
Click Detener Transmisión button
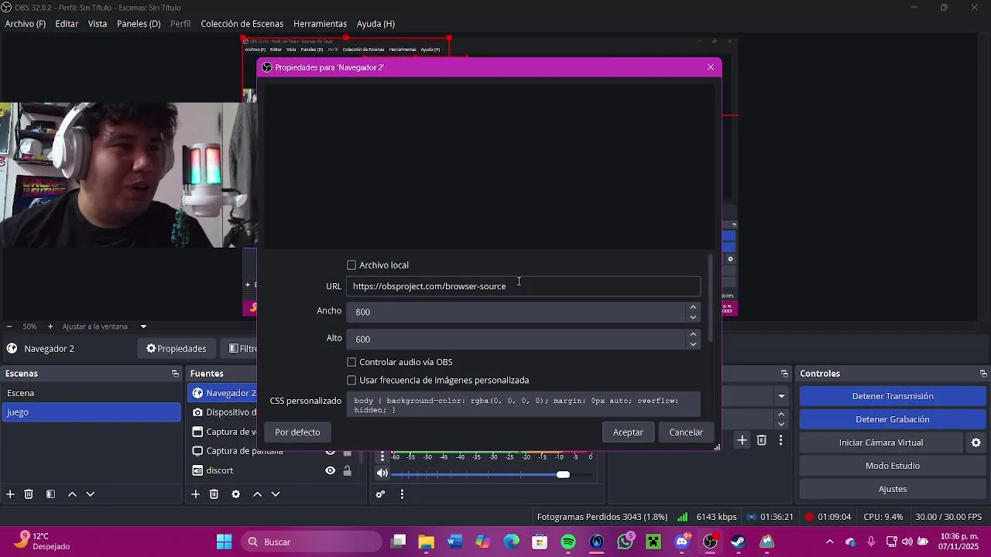click(893, 396)
